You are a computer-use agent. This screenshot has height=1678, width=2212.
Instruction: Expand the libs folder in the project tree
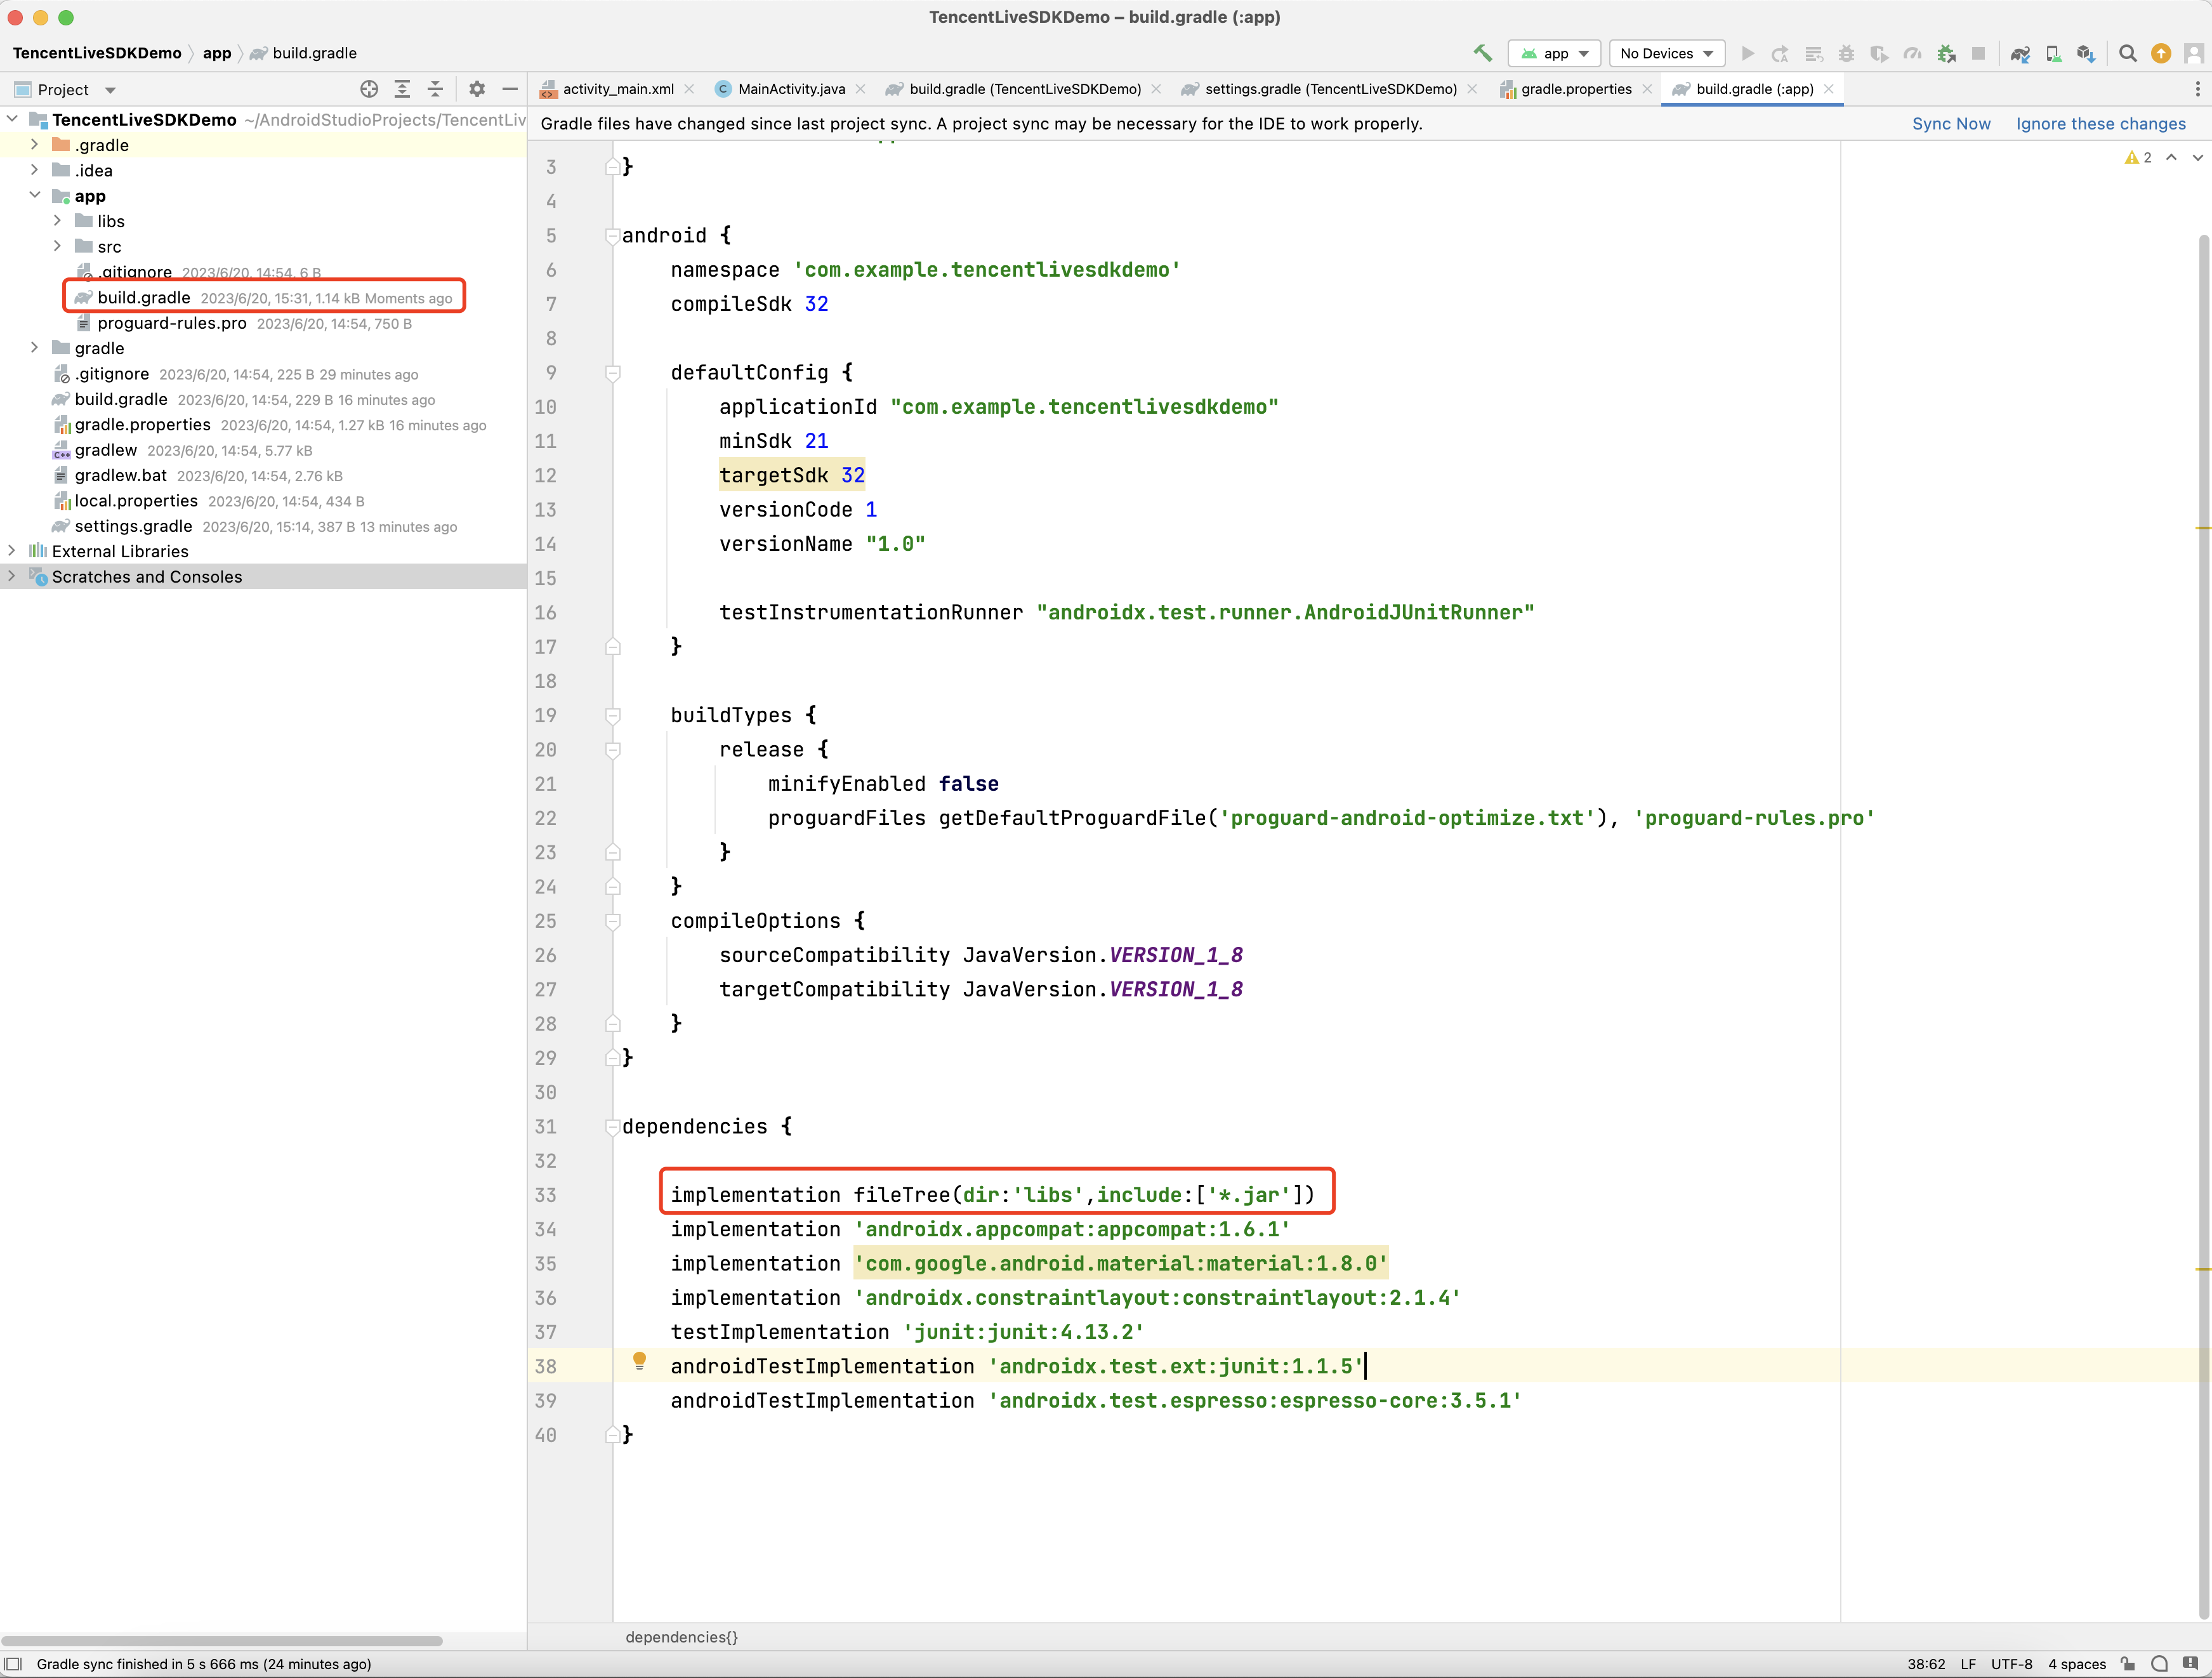pyautogui.click(x=57, y=221)
